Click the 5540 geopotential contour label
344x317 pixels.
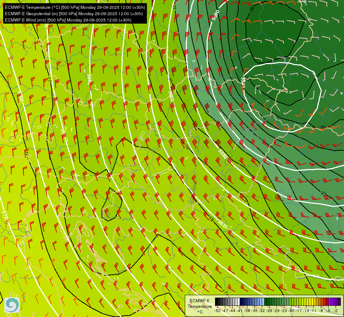243,82
